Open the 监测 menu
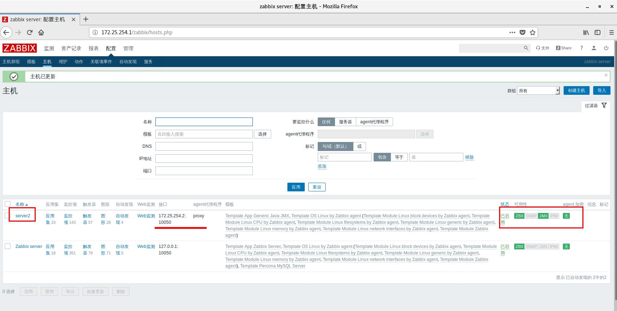617x311 pixels. (x=49, y=48)
